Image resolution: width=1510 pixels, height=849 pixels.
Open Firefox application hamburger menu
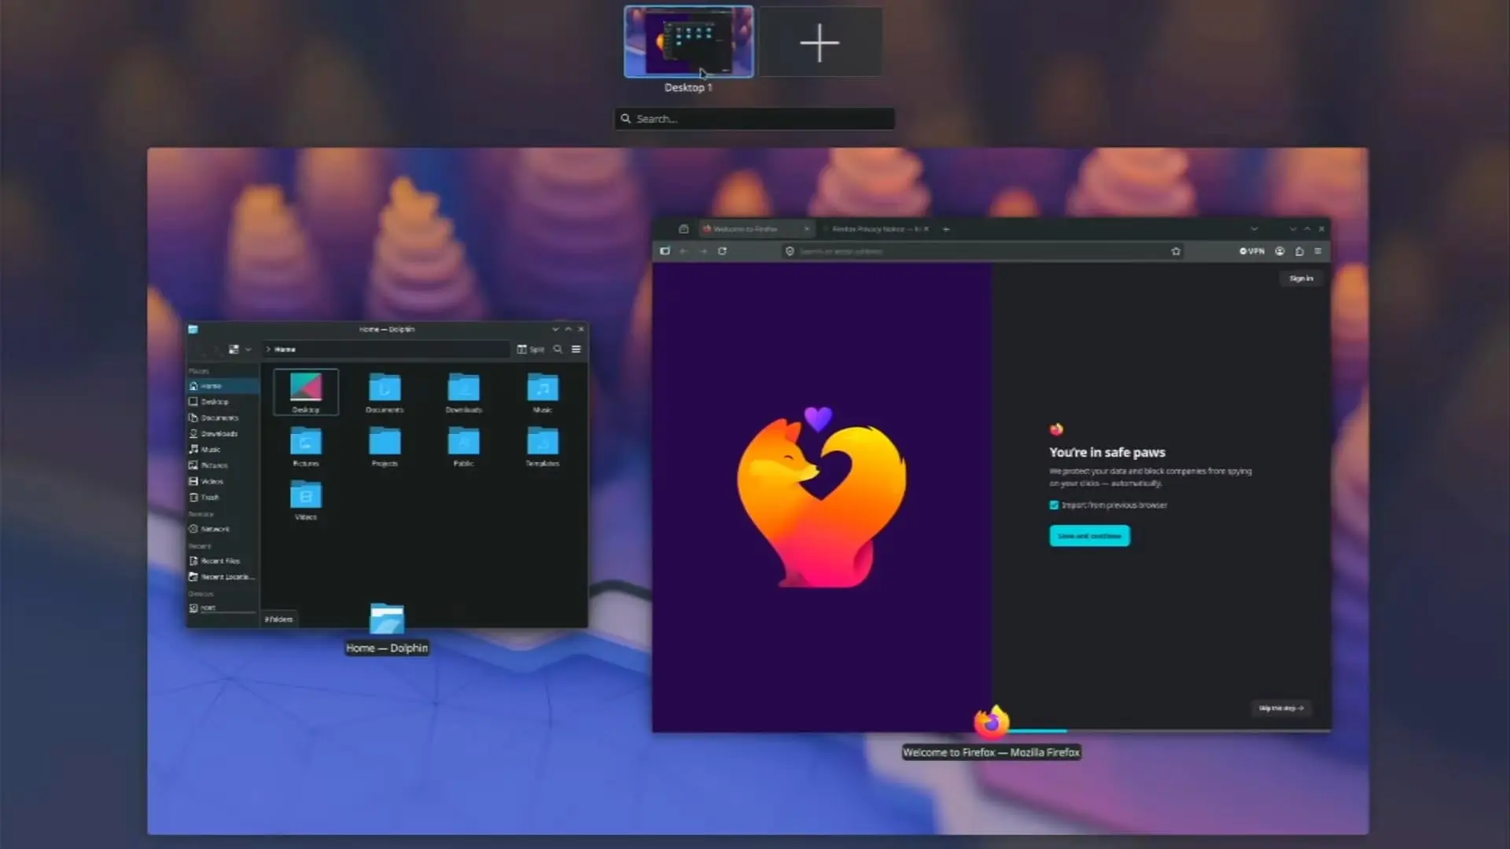tap(1318, 251)
